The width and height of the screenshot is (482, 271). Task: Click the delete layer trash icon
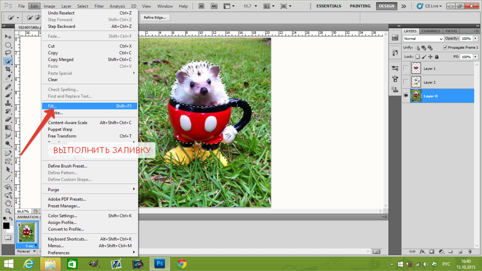click(x=470, y=251)
